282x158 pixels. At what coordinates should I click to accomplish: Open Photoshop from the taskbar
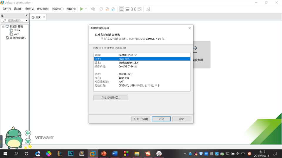point(71,154)
